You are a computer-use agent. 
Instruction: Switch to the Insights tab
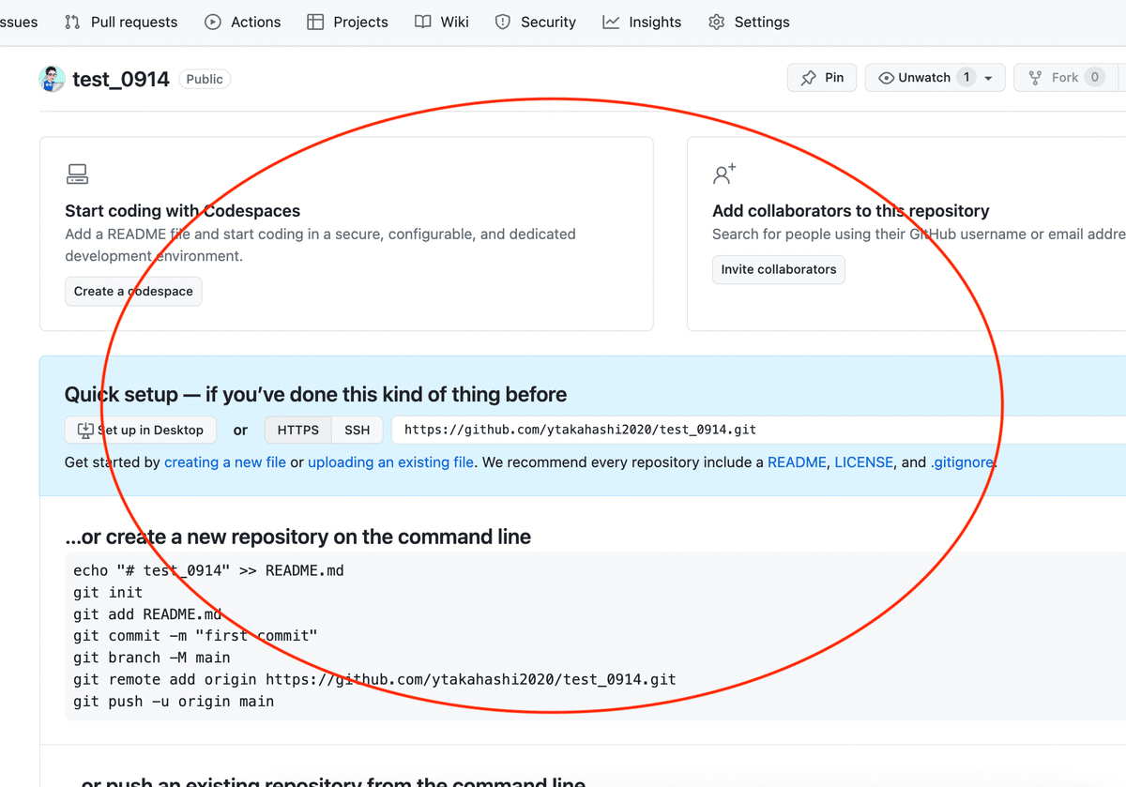tap(642, 22)
